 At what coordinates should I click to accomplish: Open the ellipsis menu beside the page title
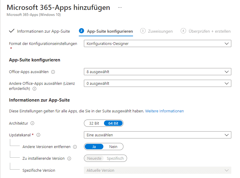click(120, 7)
